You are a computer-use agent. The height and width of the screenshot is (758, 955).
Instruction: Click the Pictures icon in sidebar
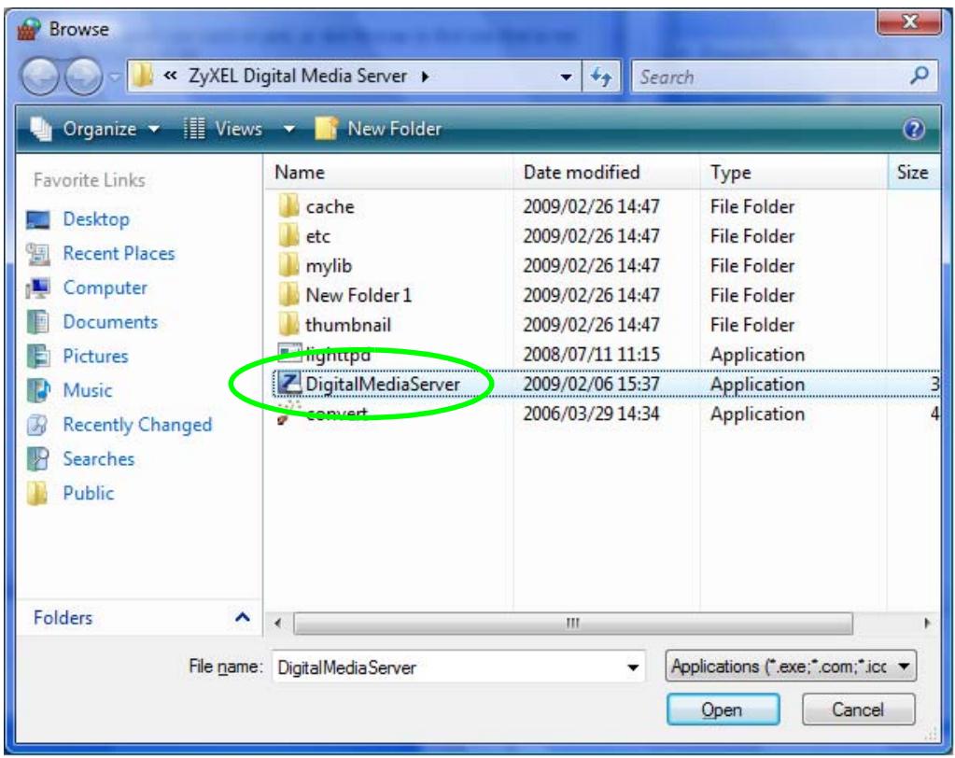coord(37,356)
